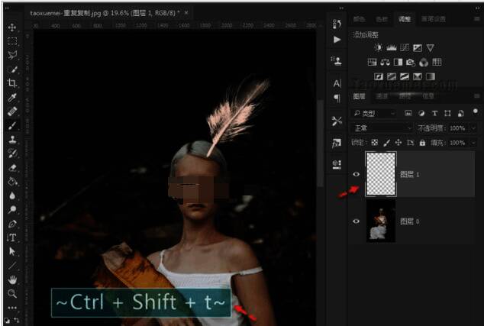Select the Move tool

click(x=12, y=27)
